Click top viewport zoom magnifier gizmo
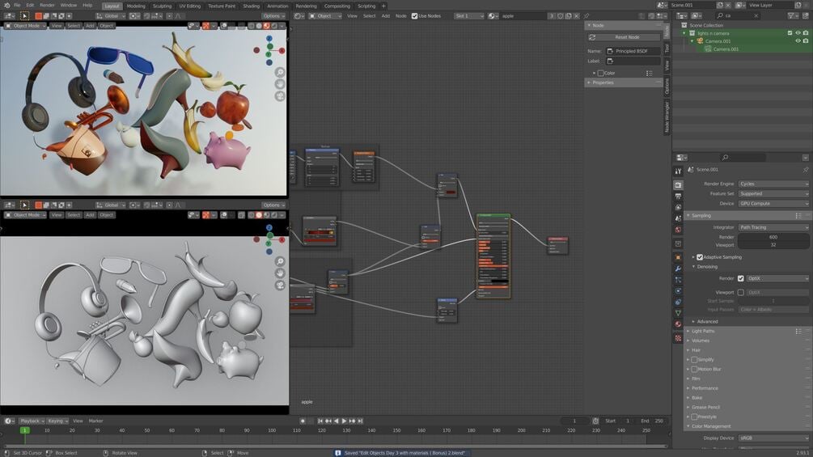 [x=280, y=73]
